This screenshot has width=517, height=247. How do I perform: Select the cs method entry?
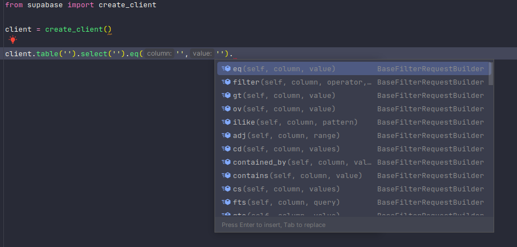[353, 189]
